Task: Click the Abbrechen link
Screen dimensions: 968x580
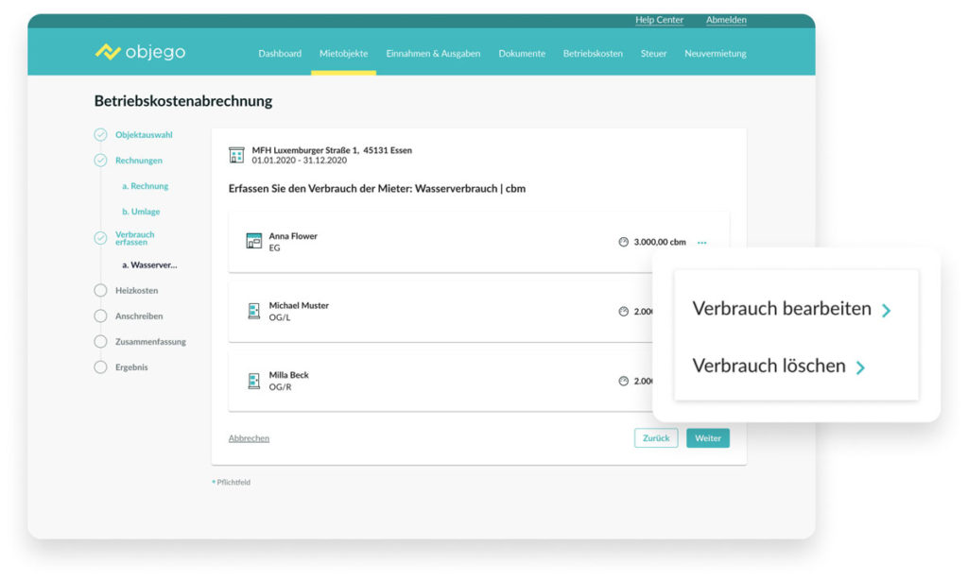Action: coord(249,438)
